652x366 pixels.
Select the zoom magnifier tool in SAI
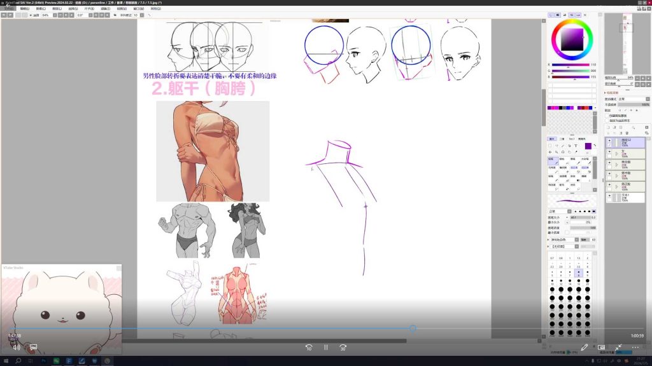coord(556,152)
